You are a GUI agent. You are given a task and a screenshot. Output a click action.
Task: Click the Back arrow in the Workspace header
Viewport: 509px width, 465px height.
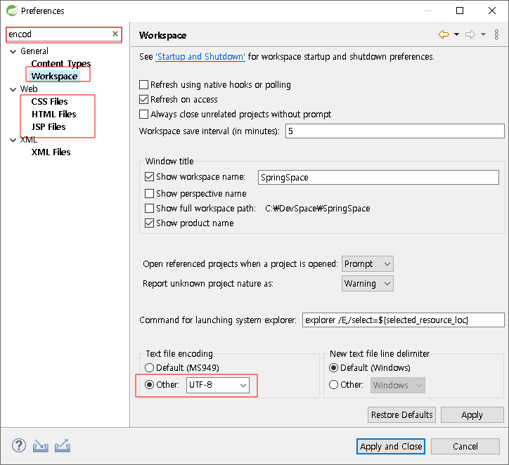click(444, 34)
